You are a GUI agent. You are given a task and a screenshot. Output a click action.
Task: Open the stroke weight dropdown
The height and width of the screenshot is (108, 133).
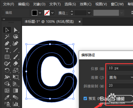[x=89, y=13]
